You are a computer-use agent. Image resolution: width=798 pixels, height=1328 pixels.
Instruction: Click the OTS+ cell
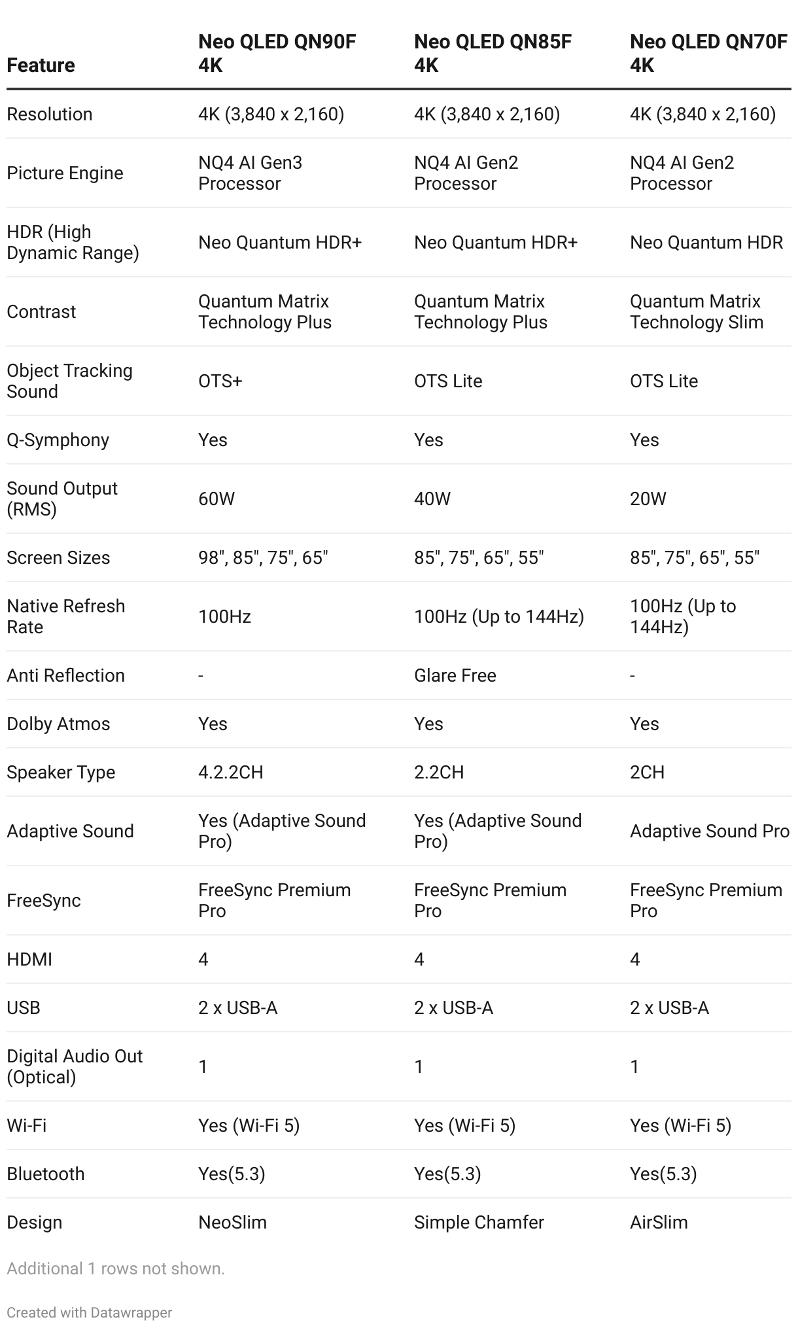(220, 381)
